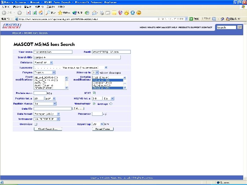Viewport: 247px width, 185px height.
Task: Open the 工具 (Tools) menu
Action: coord(50,7)
